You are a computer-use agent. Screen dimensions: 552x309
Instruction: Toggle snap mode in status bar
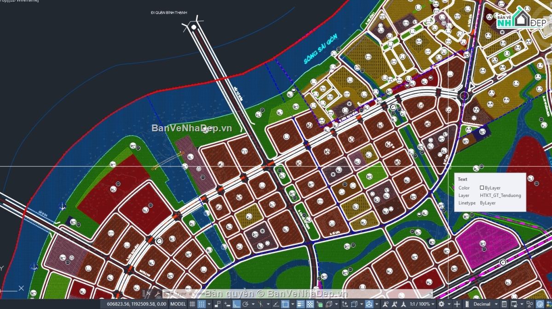click(201, 304)
